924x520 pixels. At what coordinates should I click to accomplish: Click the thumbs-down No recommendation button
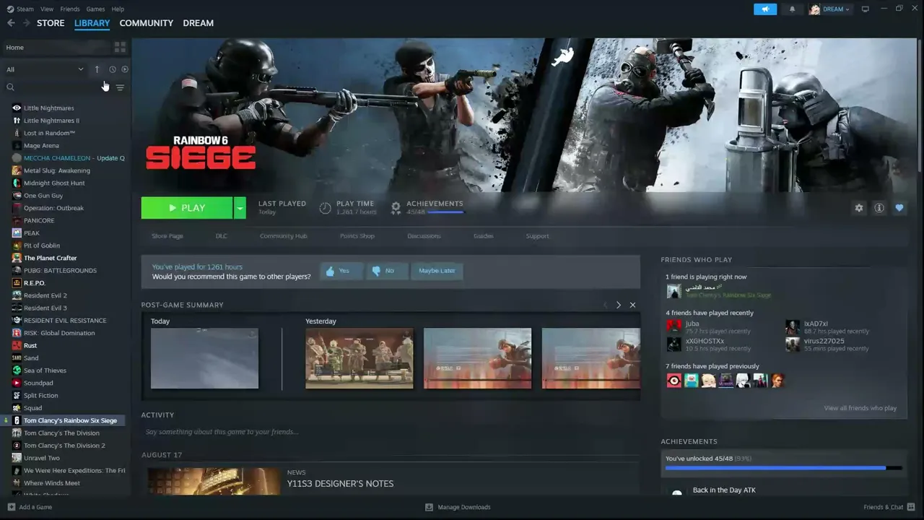point(386,271)
